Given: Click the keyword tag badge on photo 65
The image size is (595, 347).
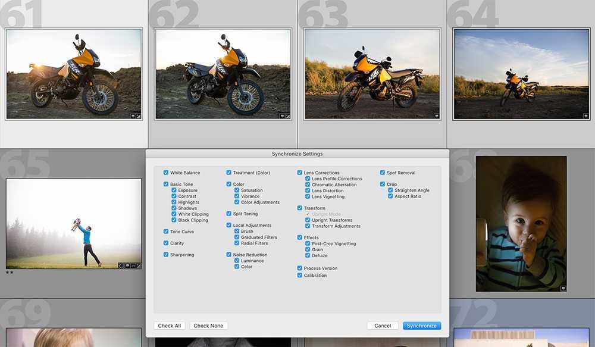Looking at the screenshot, I should pos(121,265).
